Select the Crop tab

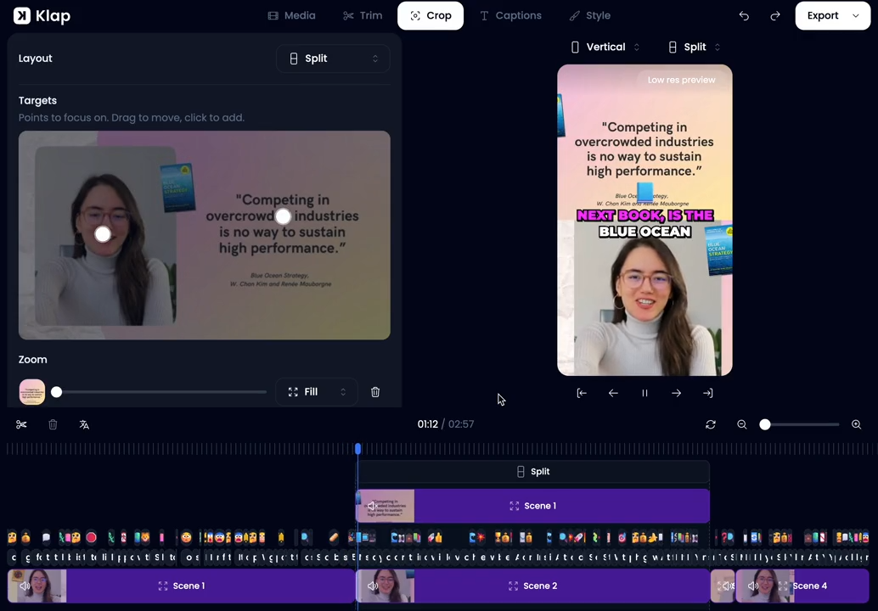coord(431,15)
